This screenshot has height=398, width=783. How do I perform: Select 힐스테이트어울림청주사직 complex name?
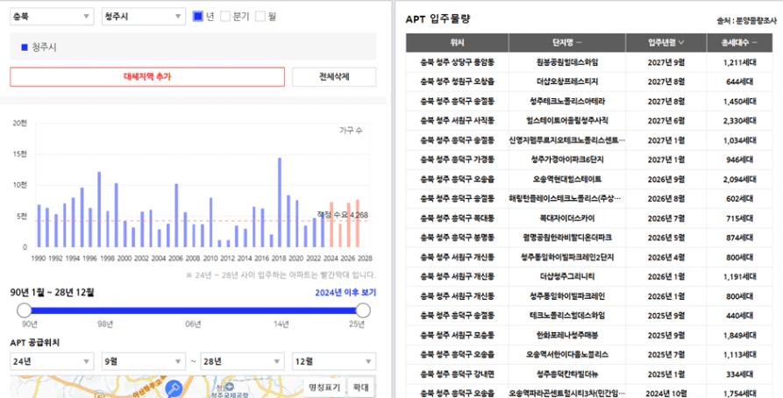[x=566, y=120]
